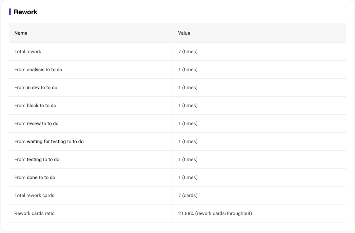Click the 7 (cards) value cell
This screenshot has width=355, height=233.
click(188, 195)
